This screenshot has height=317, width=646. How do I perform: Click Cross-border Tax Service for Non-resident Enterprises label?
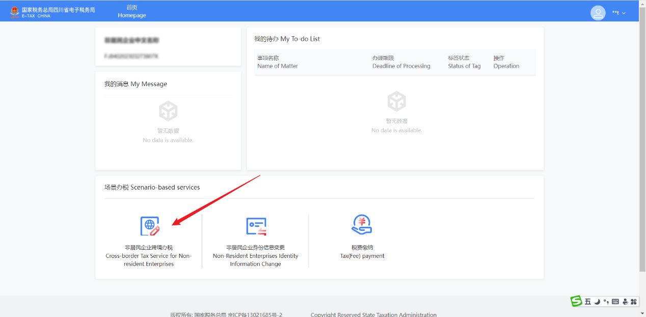(x=149, y=256)
